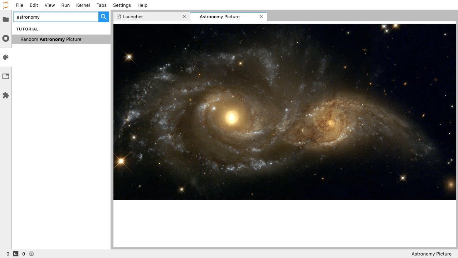Screen dimensions: 458x258
Task: Open the Run menu
Action: click(65, 5)
